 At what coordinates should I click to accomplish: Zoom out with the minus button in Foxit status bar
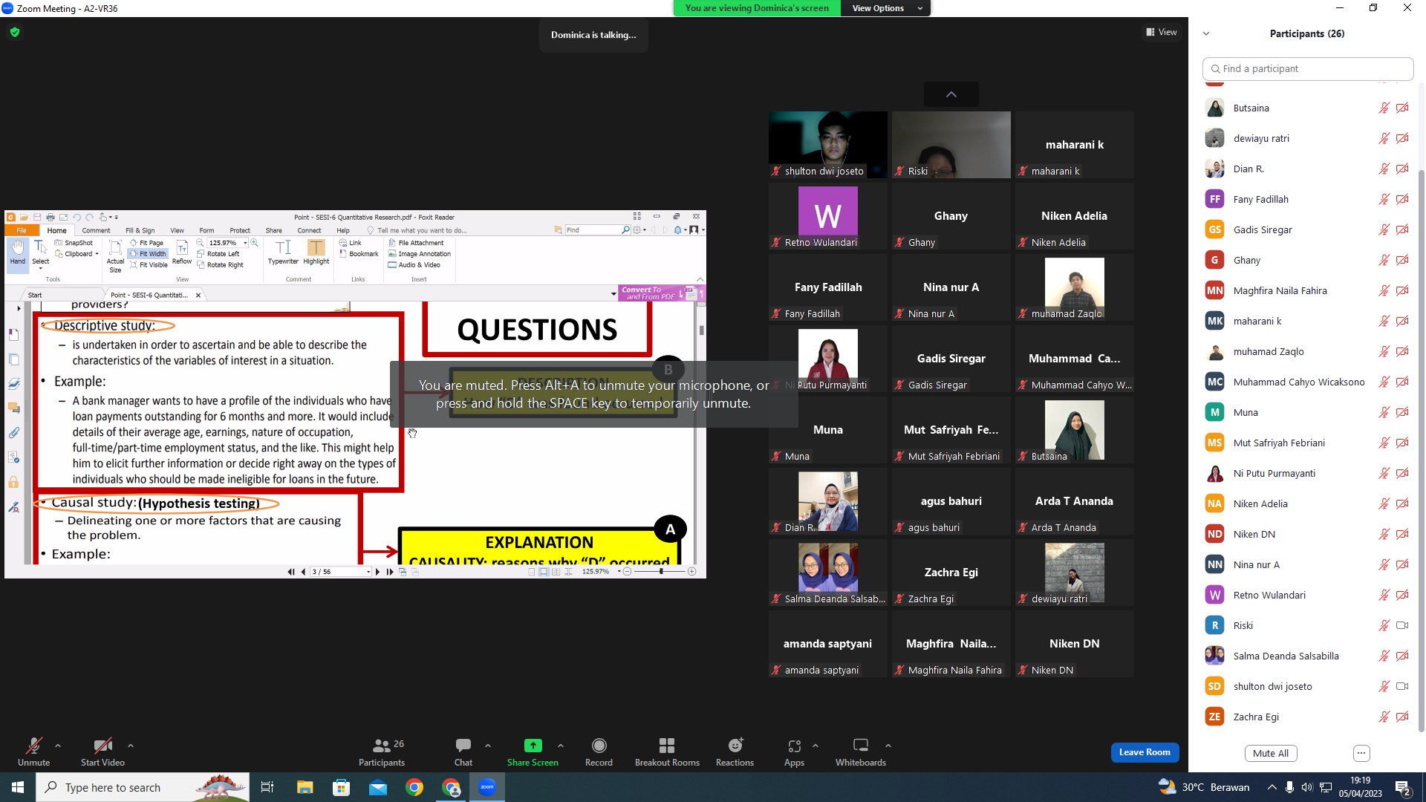[x=628, y=571]
